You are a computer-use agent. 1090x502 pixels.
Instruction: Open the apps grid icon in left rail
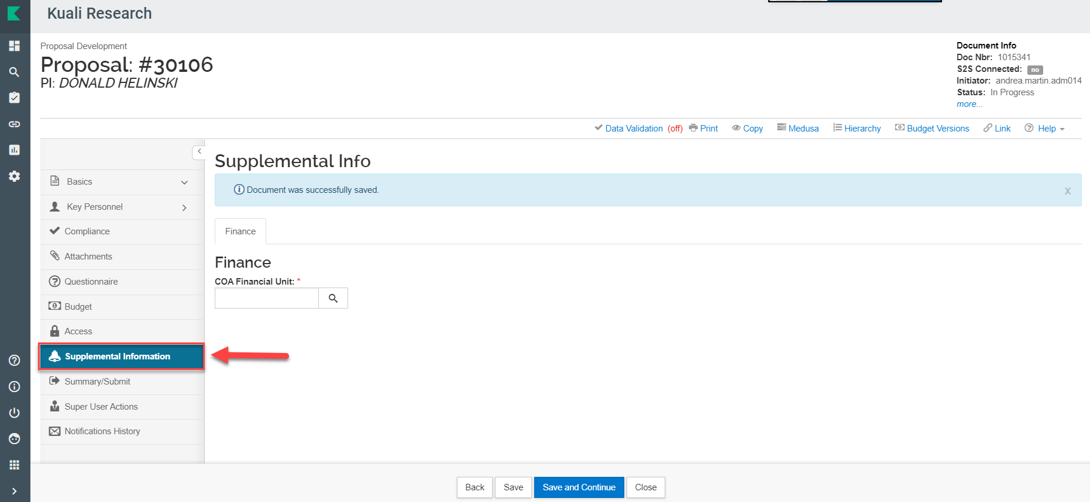coord(15,465)
